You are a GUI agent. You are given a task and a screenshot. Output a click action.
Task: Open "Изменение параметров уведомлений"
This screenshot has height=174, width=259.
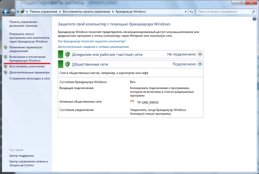click(x=26, y=49)
